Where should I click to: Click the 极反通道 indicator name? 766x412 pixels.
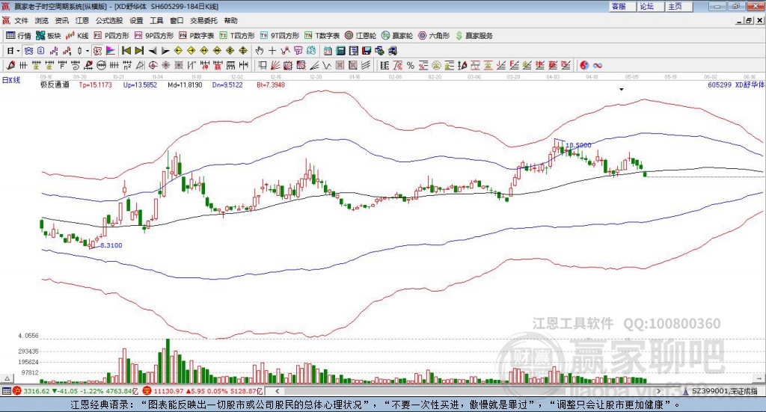click(x=55, y=84)
